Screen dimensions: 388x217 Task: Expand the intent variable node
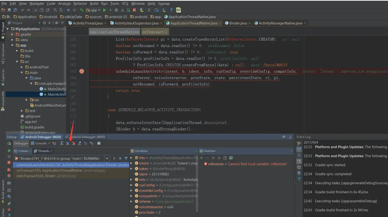131,163
